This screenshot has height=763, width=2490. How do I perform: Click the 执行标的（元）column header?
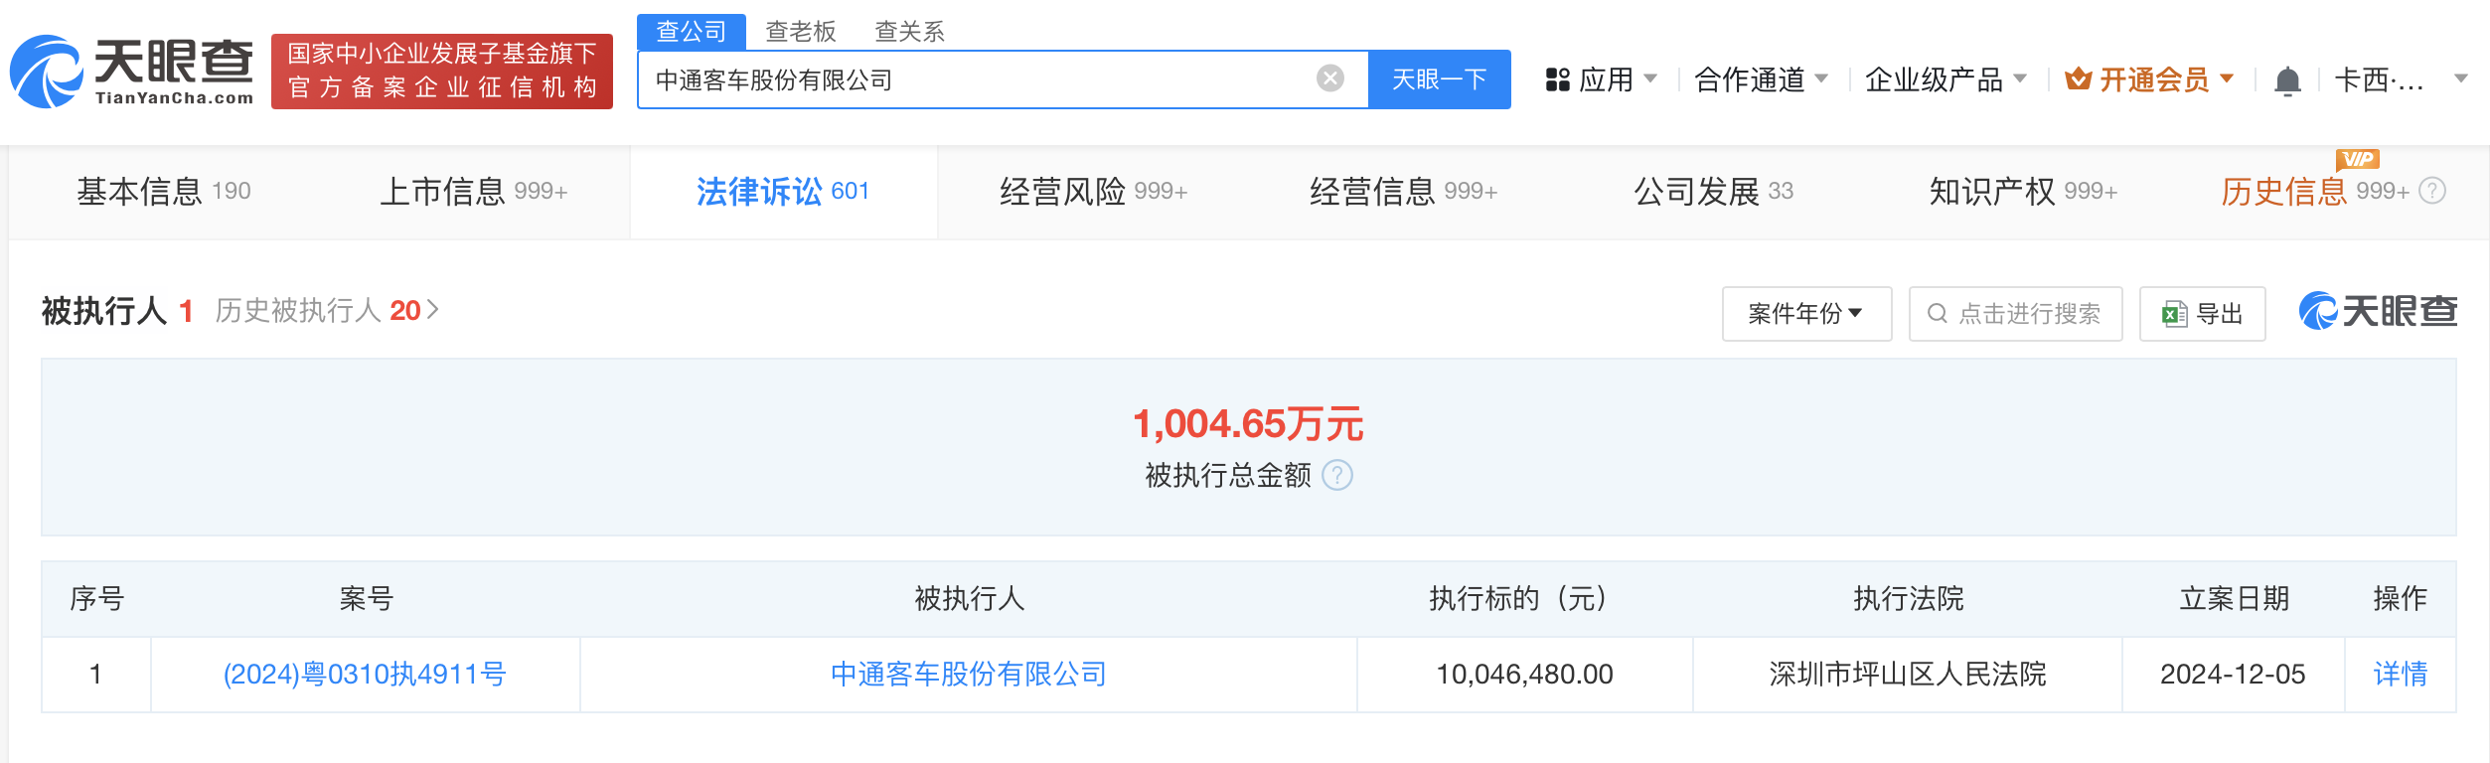tap(1524, 599)
